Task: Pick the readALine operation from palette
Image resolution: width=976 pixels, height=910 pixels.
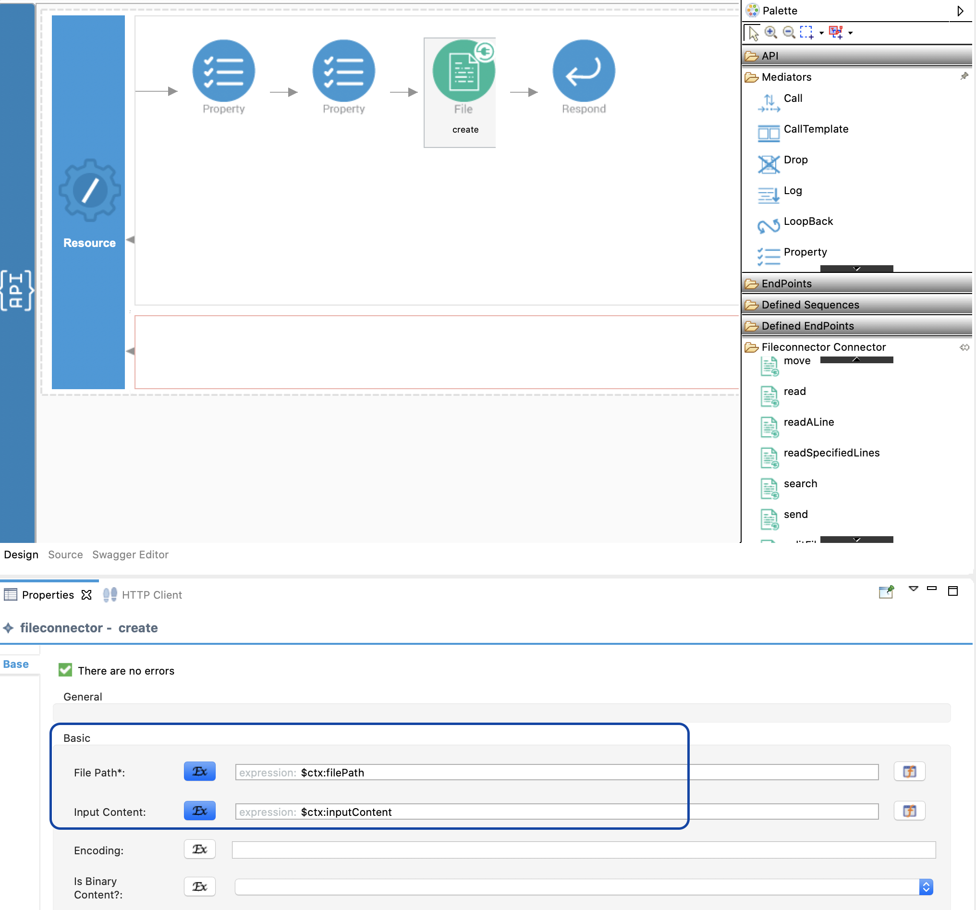Action: (x=796, y=426)
